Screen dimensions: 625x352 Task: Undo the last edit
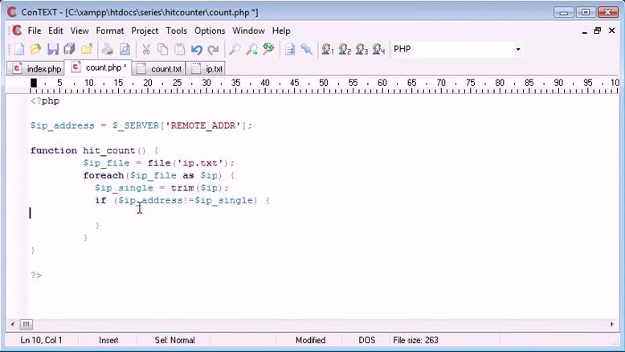coord(197,50)
